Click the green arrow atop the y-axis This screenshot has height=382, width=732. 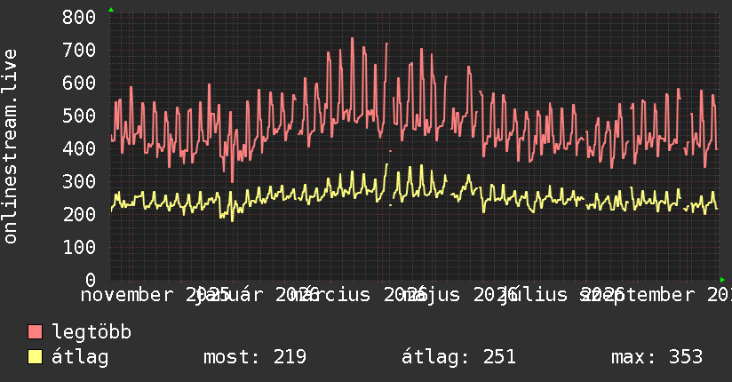point(111,10)
